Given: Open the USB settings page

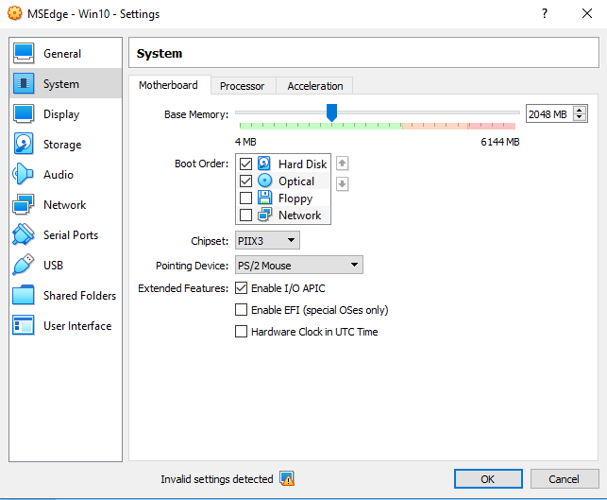Looking at the screenshot, I should (65, 265).
